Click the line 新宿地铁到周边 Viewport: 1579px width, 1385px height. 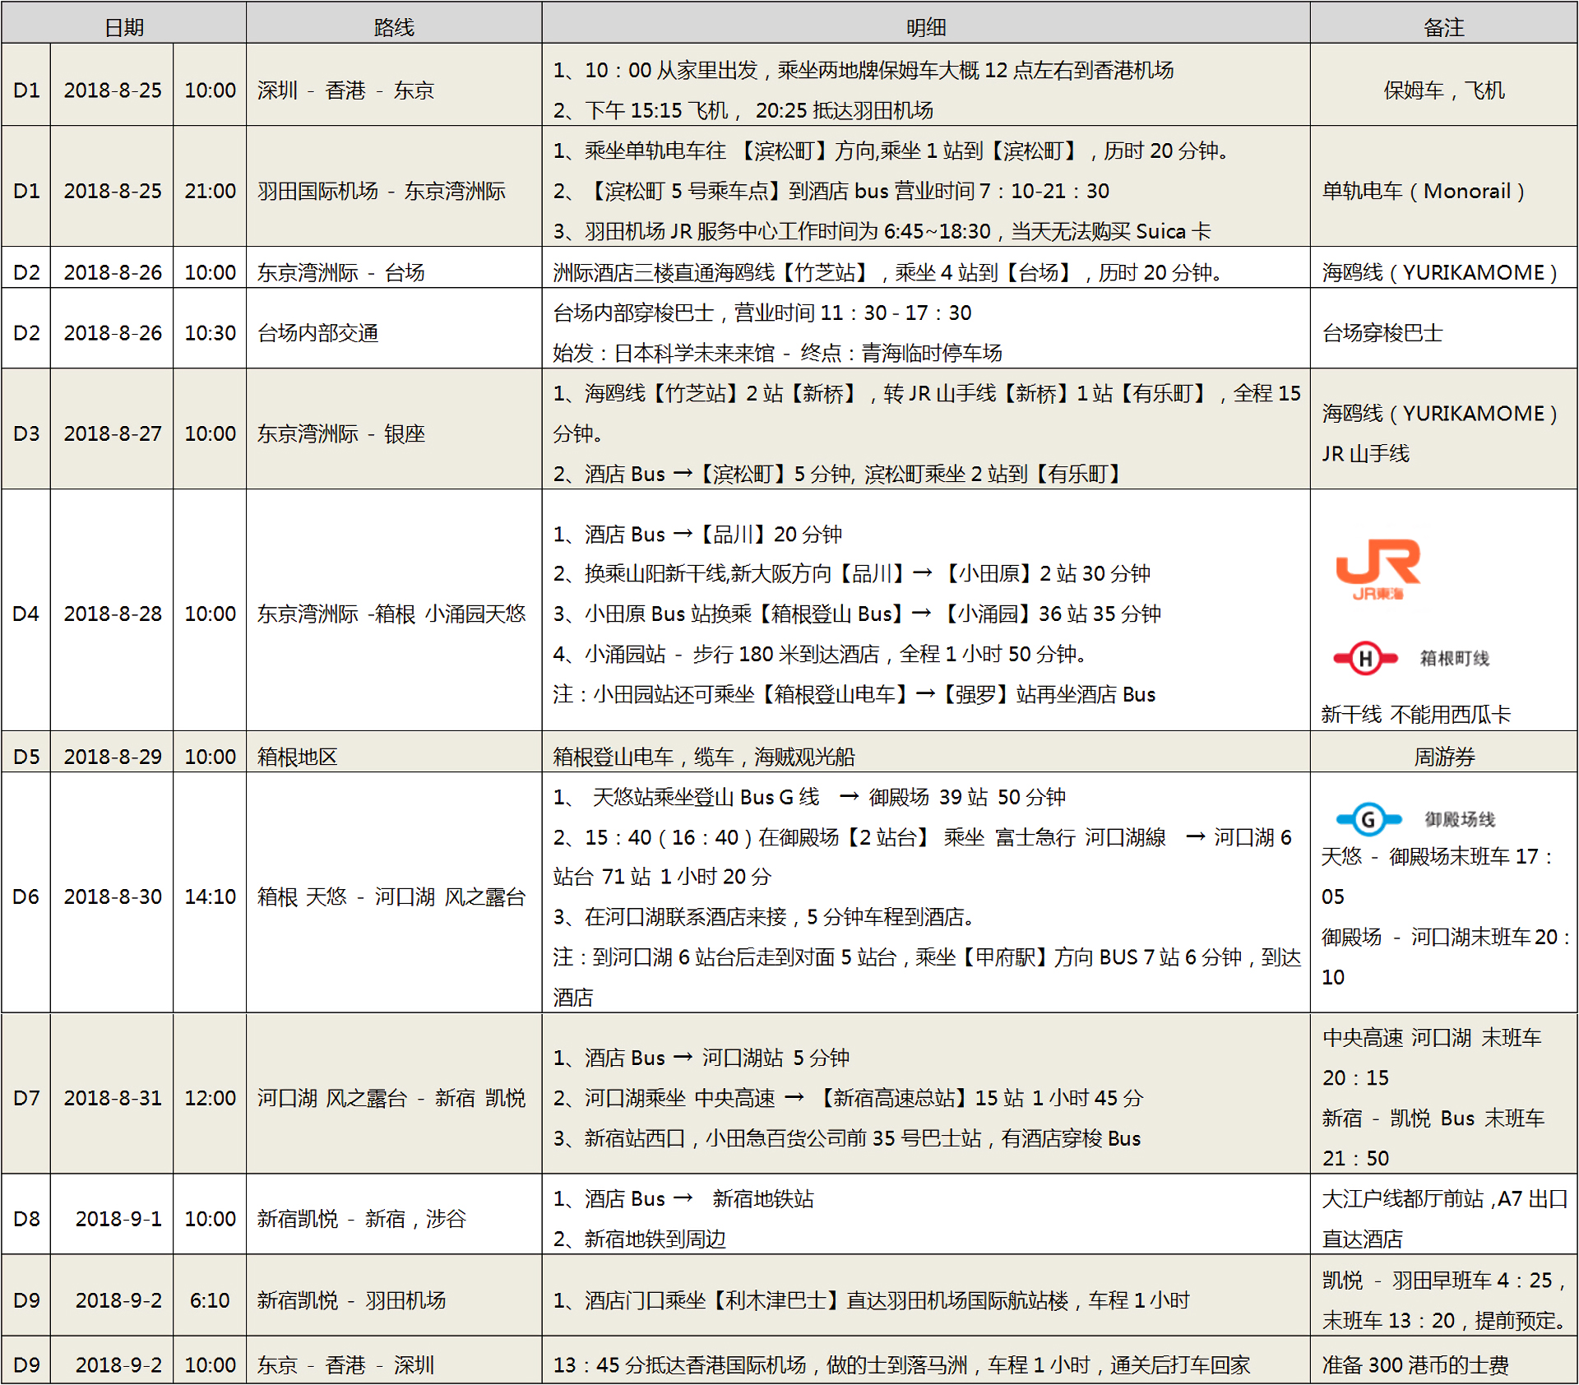tap(640, 1239)
